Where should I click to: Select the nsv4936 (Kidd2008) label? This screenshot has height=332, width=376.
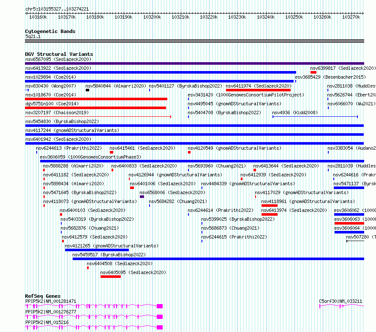[295, 112]
